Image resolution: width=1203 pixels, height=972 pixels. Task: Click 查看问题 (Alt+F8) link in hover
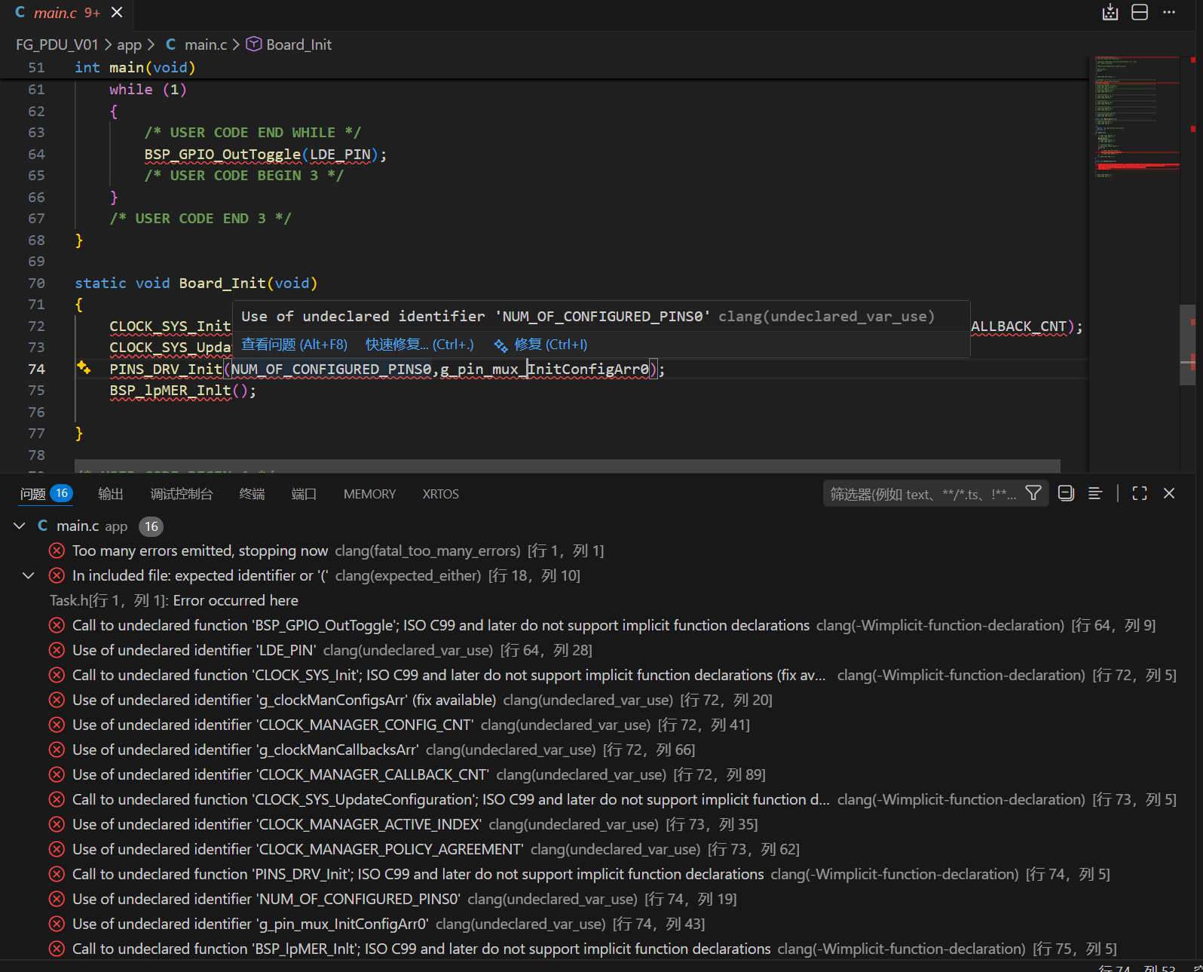(x=294, y=345)
